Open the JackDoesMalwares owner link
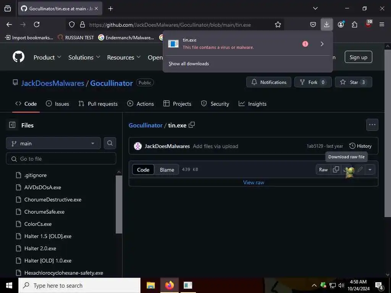This screenshot has width=391, height=293. 53,83
